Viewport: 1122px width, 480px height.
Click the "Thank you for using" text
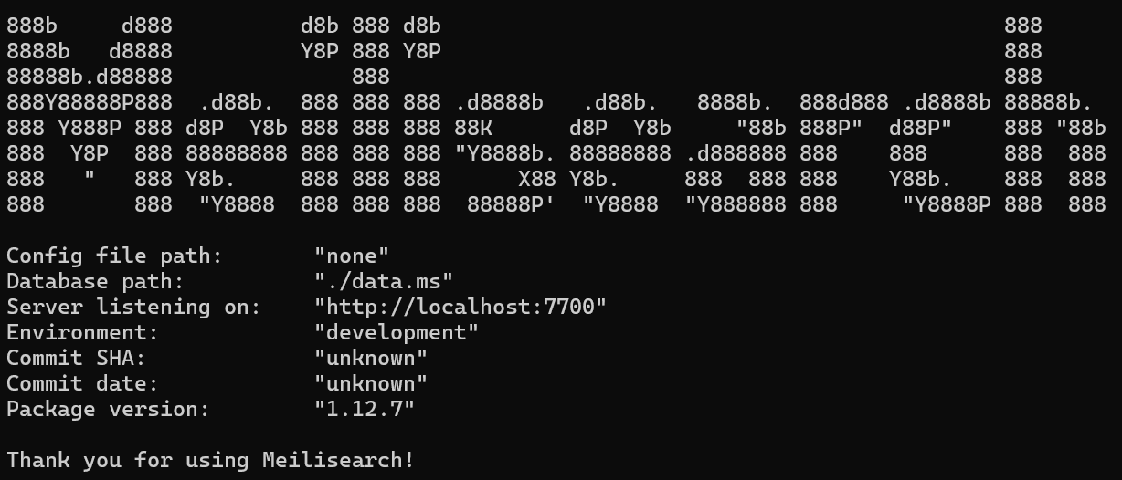(x=128, y=460)
